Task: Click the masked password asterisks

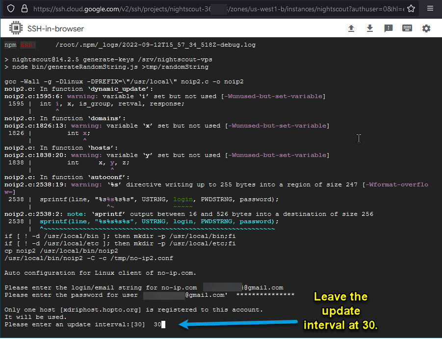Action: click(x=265, y=295)
